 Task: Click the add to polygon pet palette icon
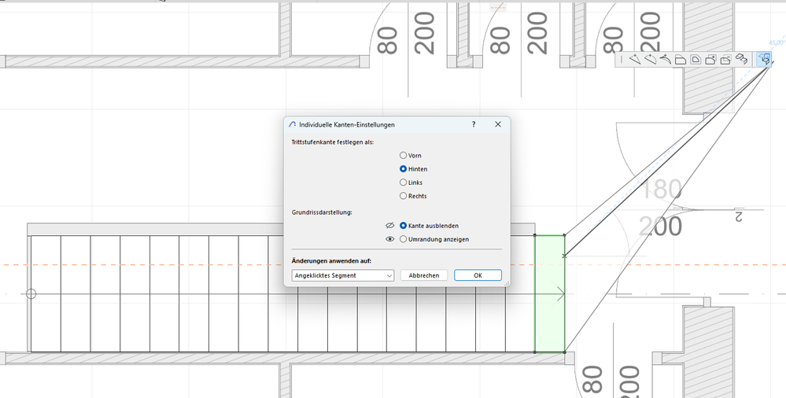[710, 59]
